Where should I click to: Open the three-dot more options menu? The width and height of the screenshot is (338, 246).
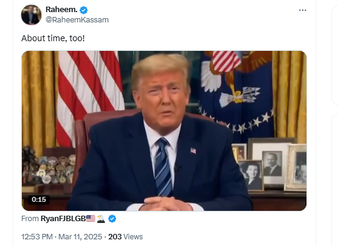(302, 10)
